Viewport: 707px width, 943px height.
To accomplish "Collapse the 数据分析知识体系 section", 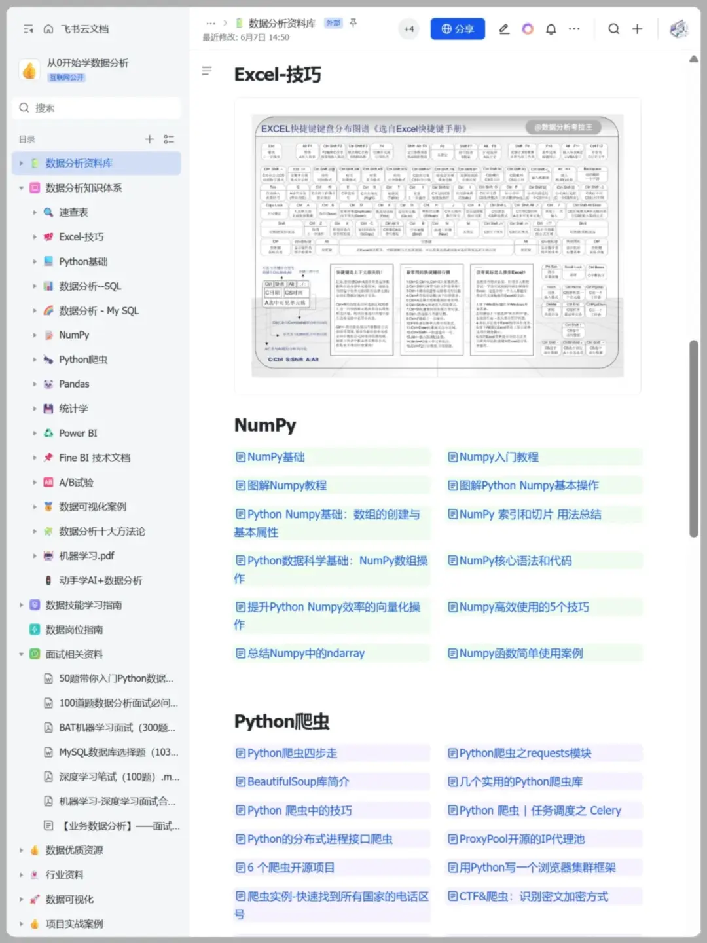I will pyautogui.click(x=21, y=188).
